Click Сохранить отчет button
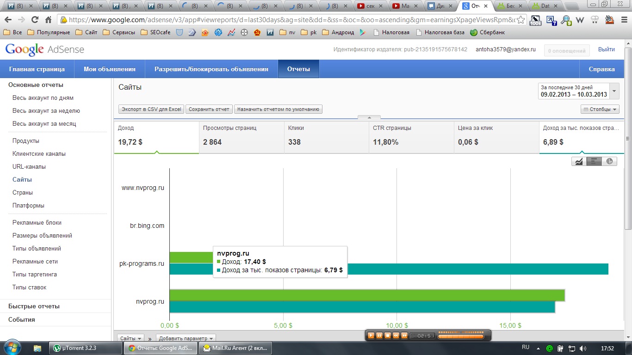 click(209, 110)
